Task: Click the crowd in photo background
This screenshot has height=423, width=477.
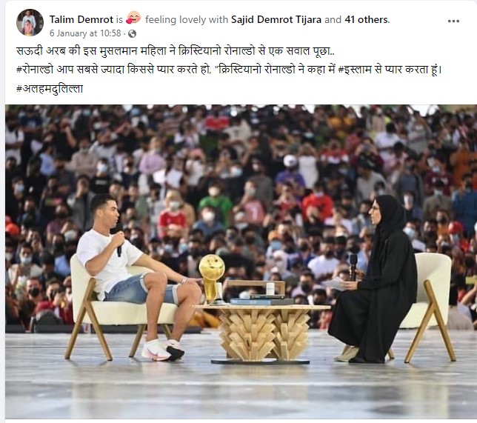Action: (x=241, y=170)
